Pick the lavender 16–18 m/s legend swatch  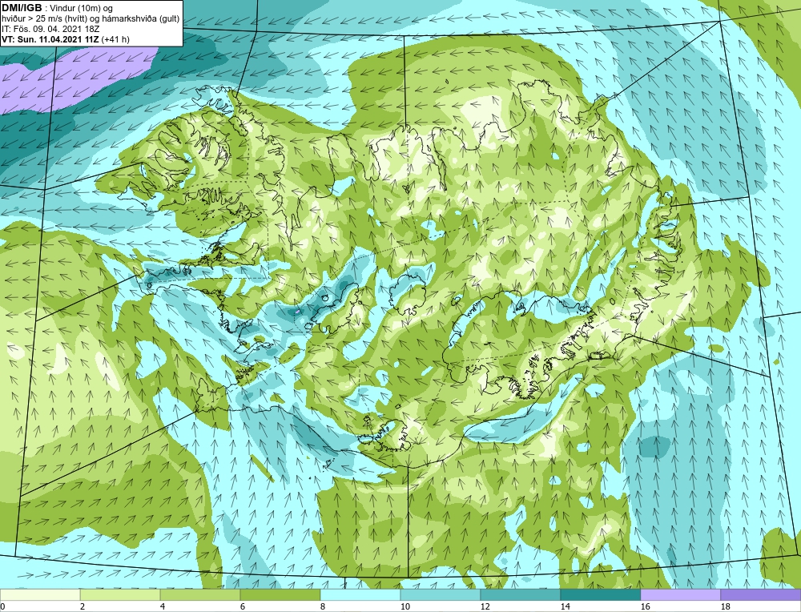click(680, 595)
